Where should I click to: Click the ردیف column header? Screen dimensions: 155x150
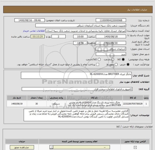(x=146, y=98)
